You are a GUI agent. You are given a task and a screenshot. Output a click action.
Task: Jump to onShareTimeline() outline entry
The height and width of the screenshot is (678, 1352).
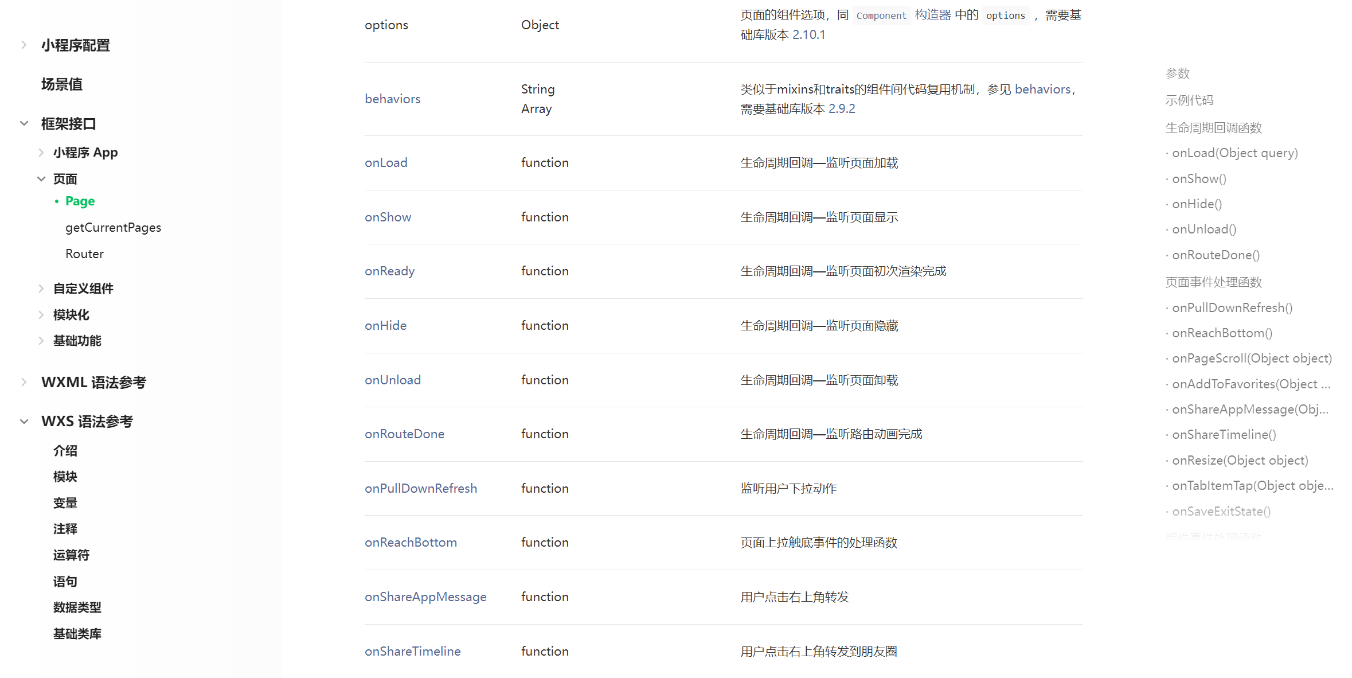point(1224,435)
